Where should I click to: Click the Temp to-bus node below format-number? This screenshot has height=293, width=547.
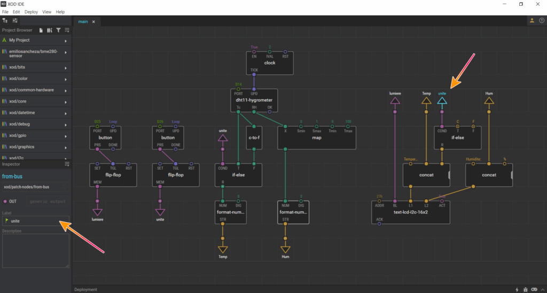(223, 250)
